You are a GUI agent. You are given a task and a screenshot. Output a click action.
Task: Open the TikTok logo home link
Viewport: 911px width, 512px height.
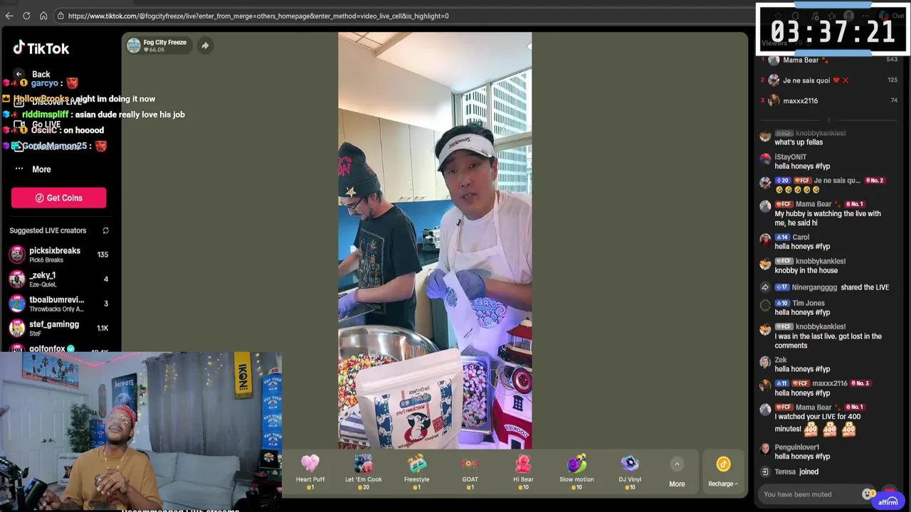coord(41,48)
